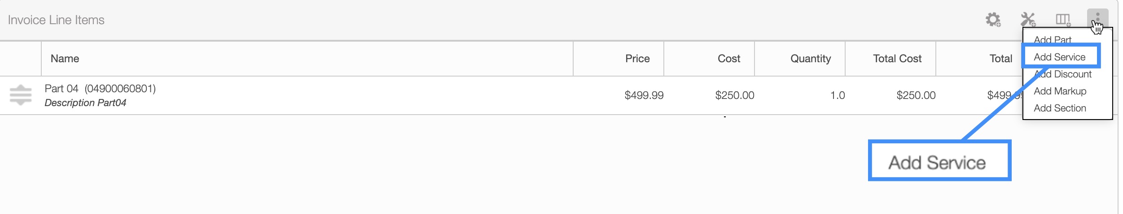The height and width of the screenshot is (214, 1123).
Task: Click the add-column layout icon
Action: coord(1063,20)
